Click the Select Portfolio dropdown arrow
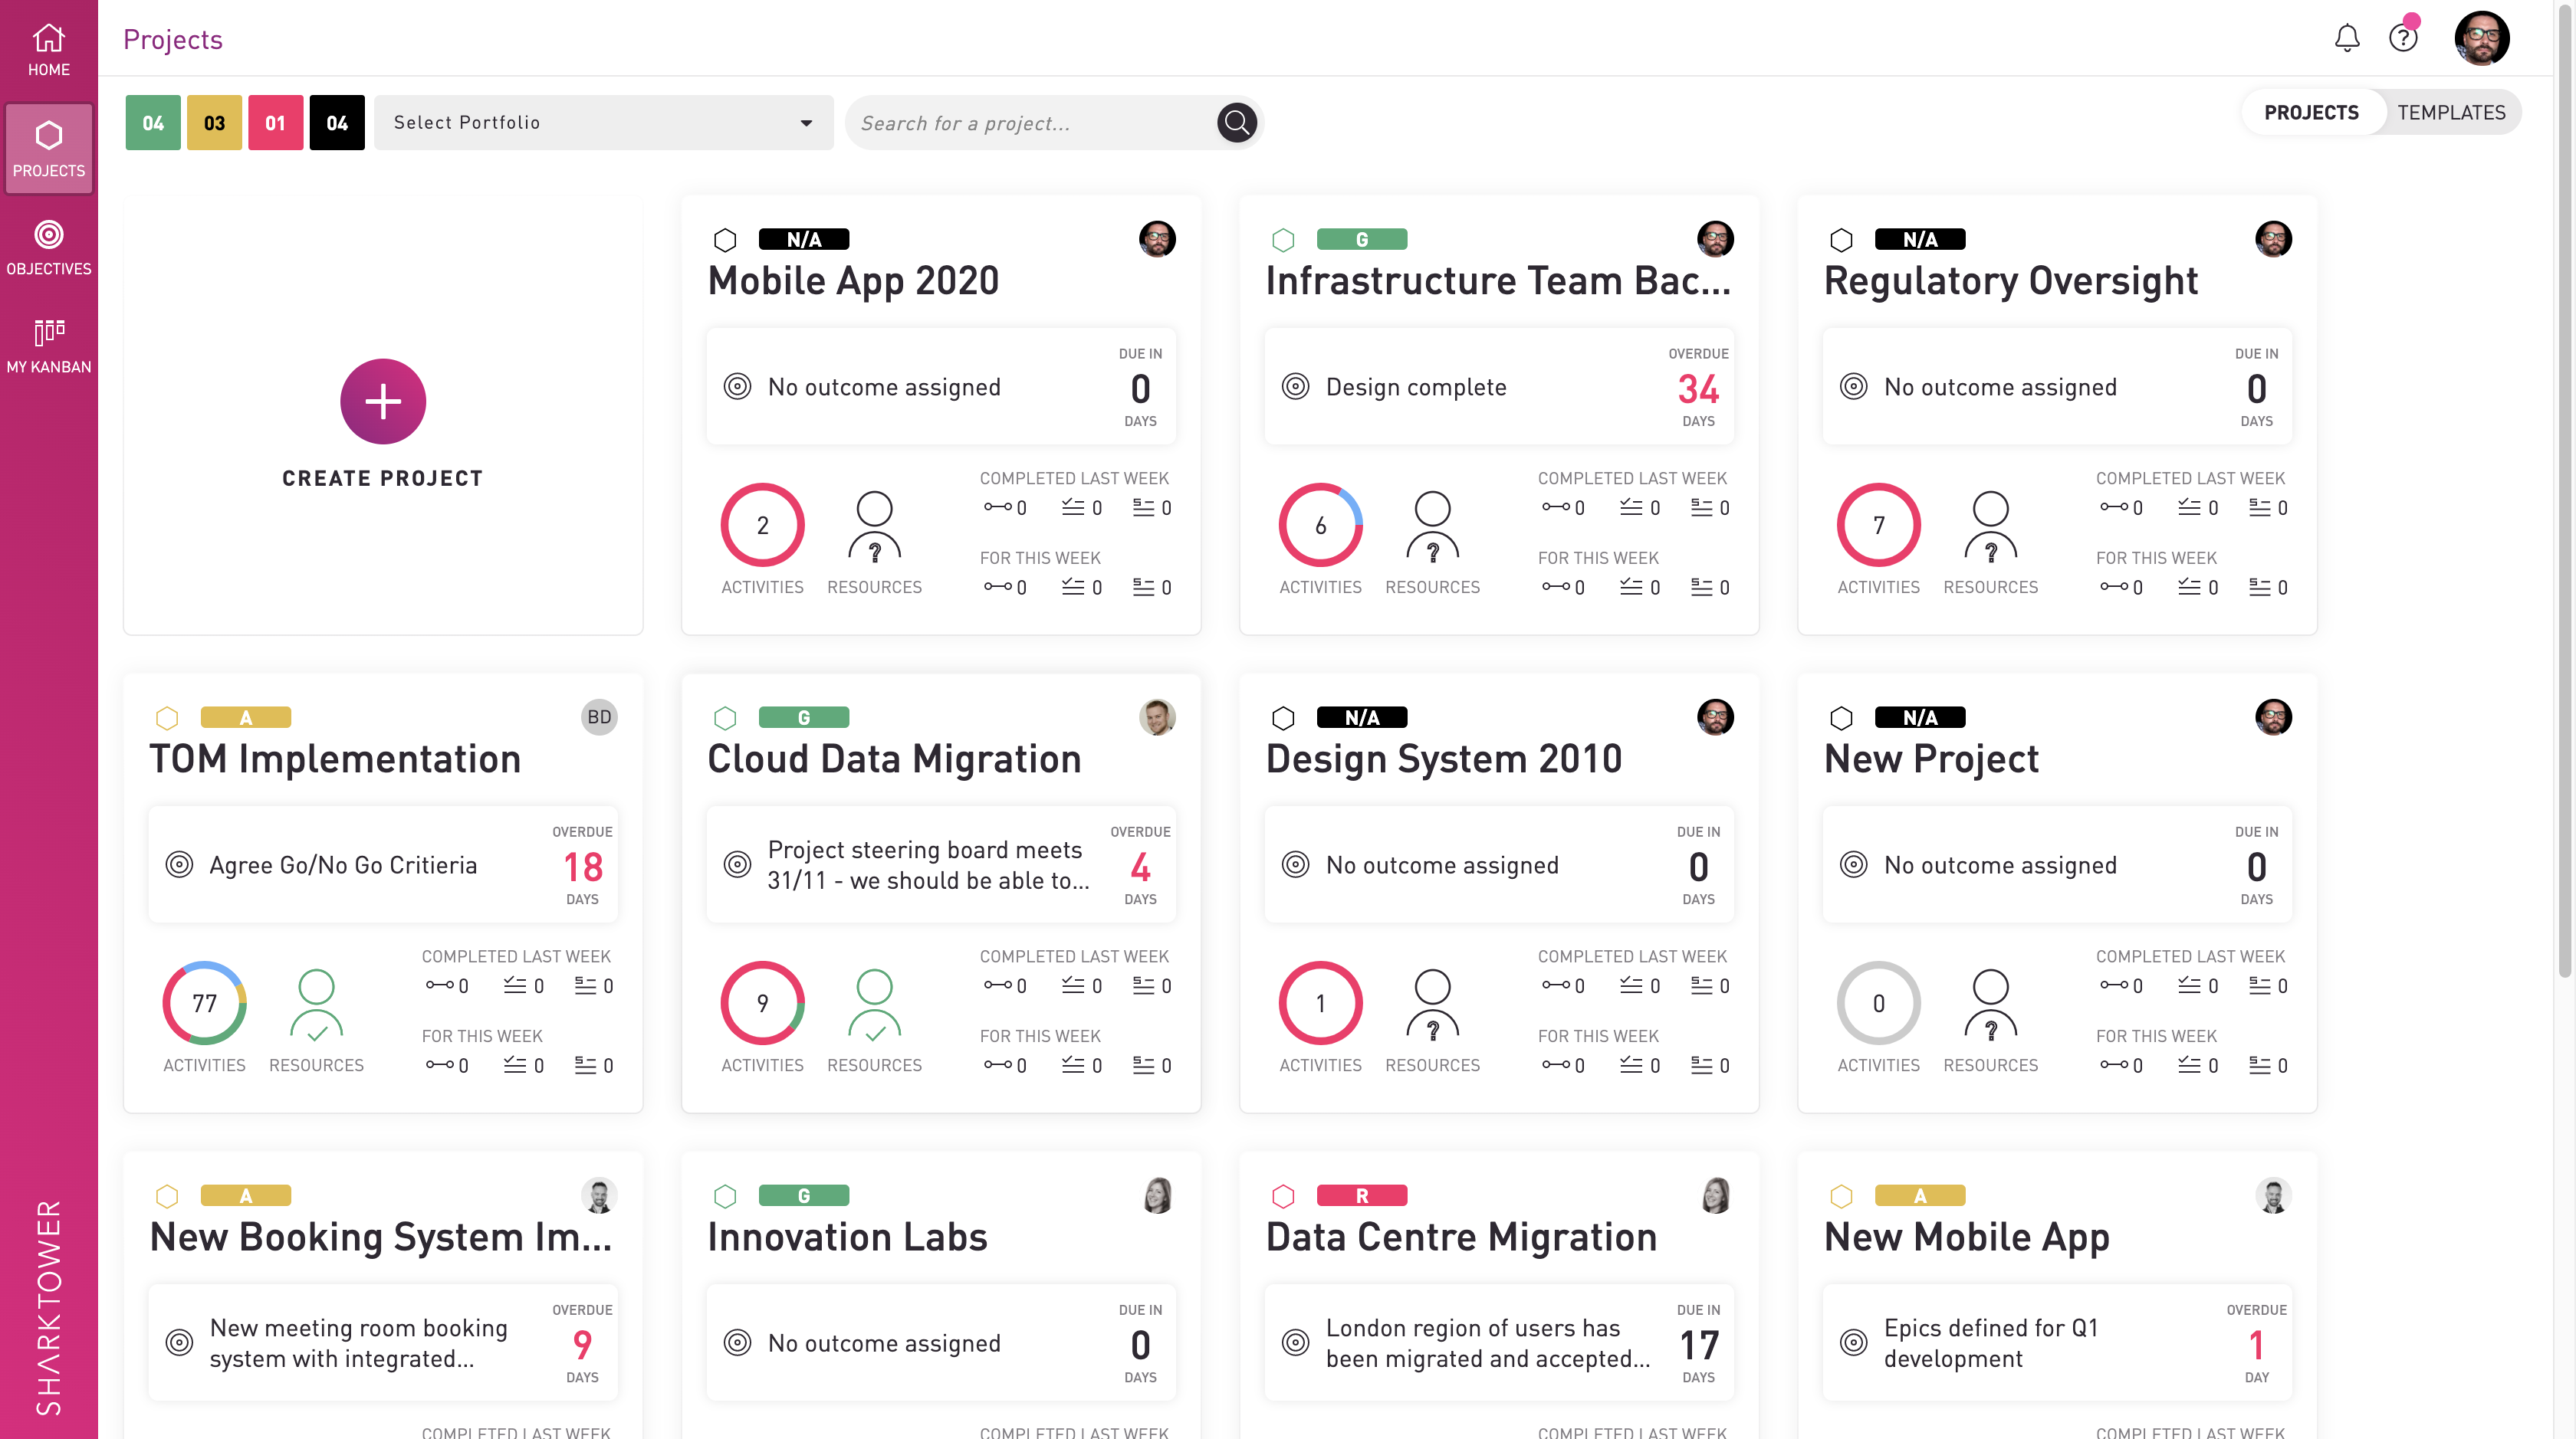Viewport: 2576px width, 1439px height. tap(806, 123)
